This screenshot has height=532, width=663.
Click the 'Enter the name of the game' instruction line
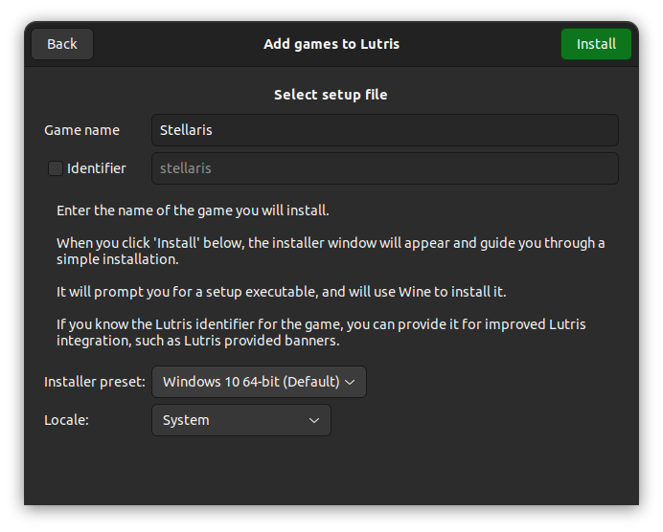pyautogui.click(x=193, y=211)
